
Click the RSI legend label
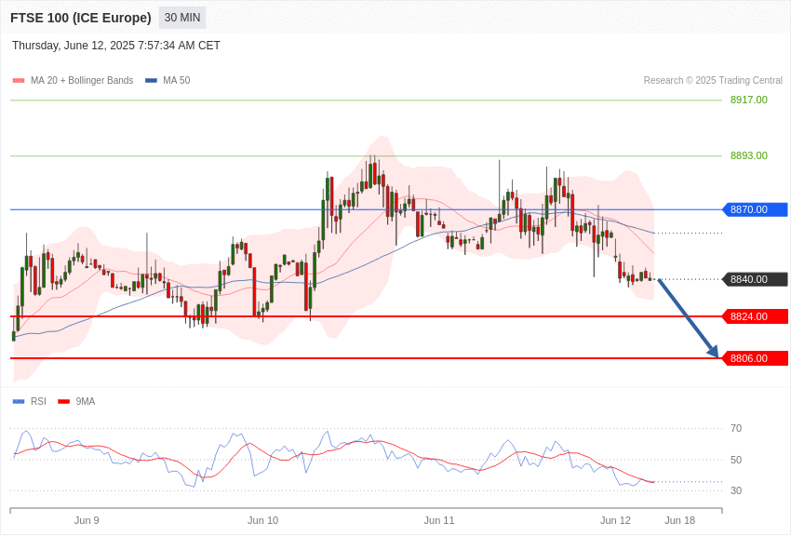[x=38, y=401]
